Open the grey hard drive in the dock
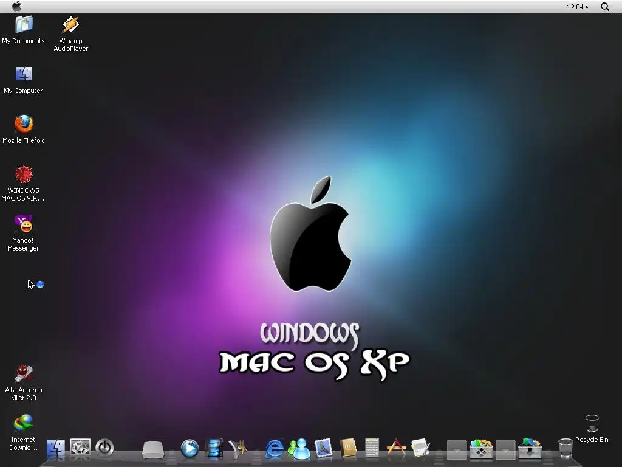The image size is (622, 467). [x=153, y=450]
